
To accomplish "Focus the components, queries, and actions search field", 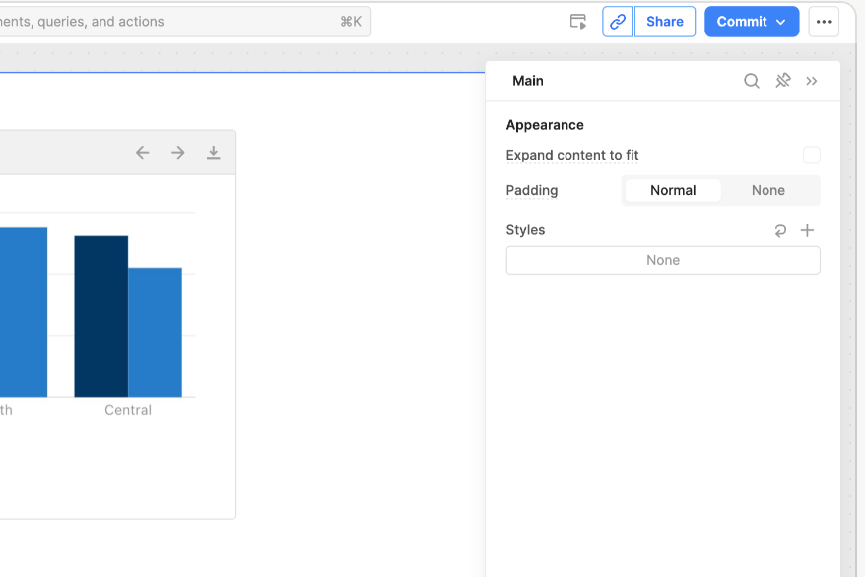I will click(x=167, y=22).
